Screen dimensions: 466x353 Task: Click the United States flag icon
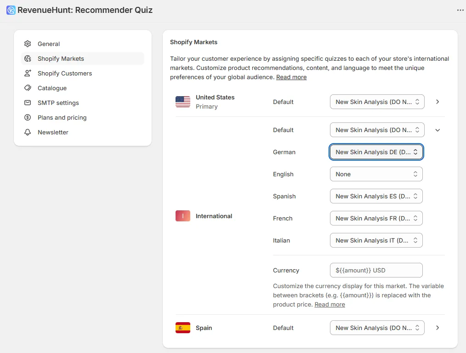(x=183, y=102)
